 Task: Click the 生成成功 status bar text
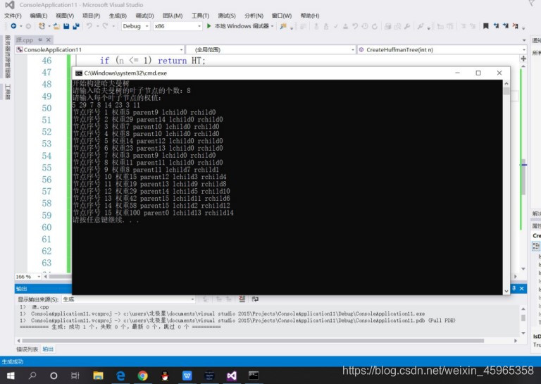pos(13,361)
